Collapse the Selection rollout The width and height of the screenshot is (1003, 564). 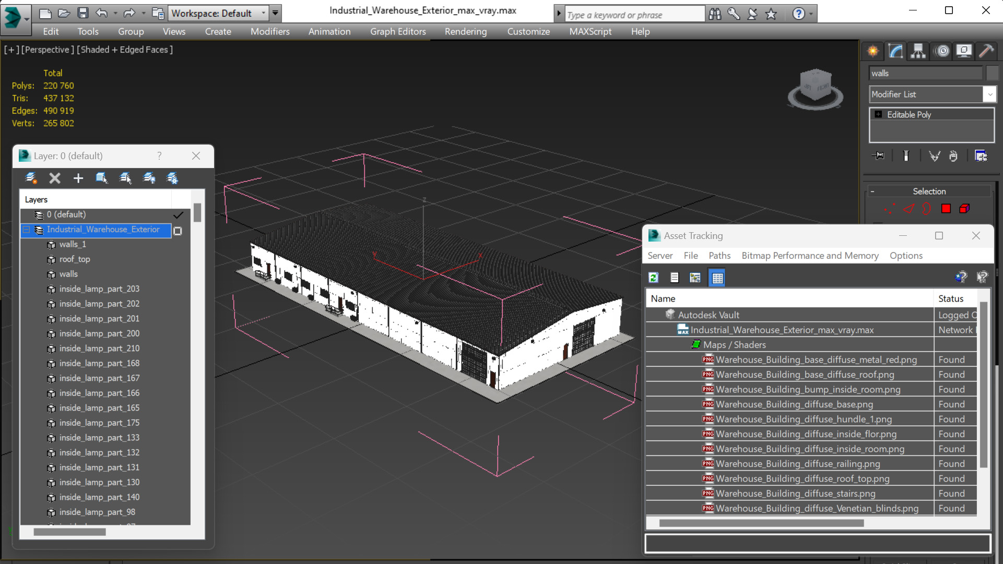872,191
